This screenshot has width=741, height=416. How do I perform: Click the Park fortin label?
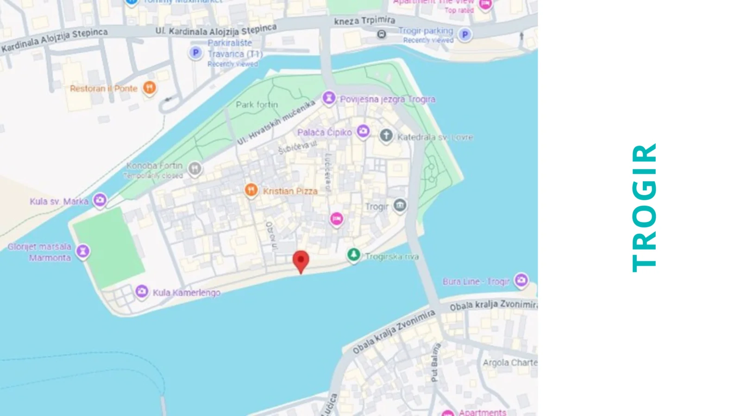click(257, 104)
